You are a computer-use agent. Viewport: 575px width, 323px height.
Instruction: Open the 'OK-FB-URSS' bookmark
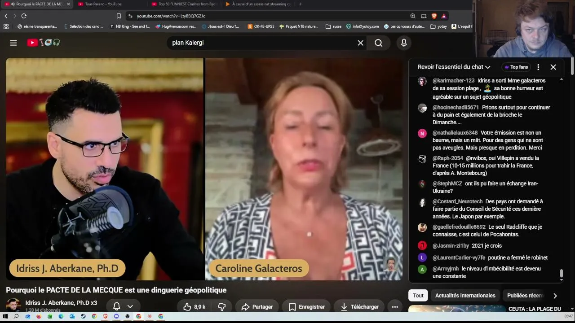click(x=261, y=26)
